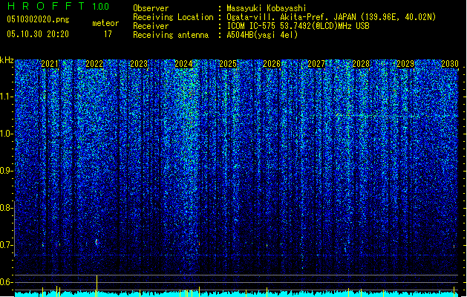
Task: Click the 'meteor' count label
Action: point(105,23)
